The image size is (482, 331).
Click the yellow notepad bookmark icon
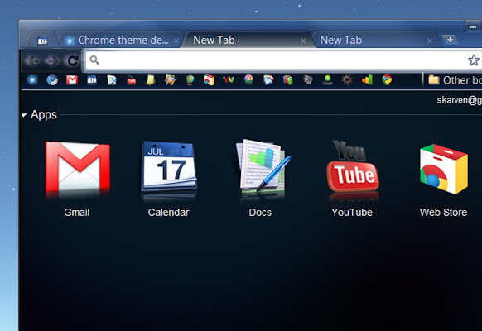[x=151, y=80]
